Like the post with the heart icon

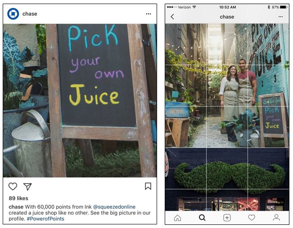[x=13, y=186]
